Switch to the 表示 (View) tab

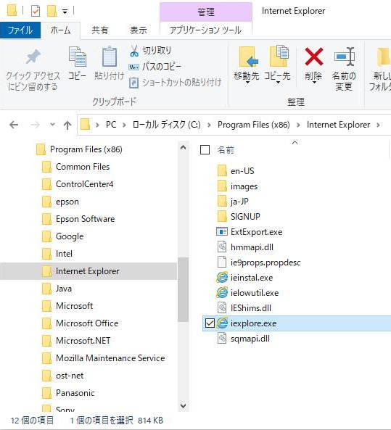point(139,30)
